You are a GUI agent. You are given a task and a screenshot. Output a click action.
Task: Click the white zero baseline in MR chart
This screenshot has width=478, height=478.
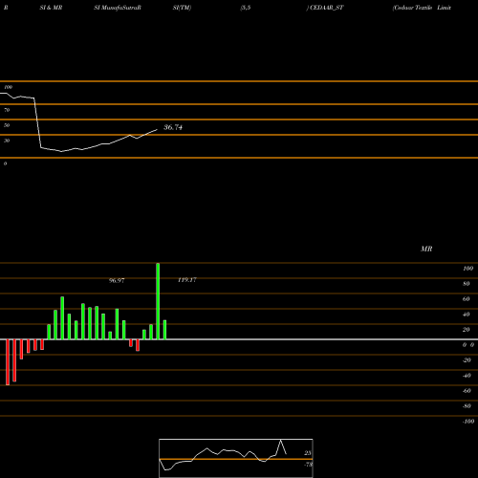[239, 339]
